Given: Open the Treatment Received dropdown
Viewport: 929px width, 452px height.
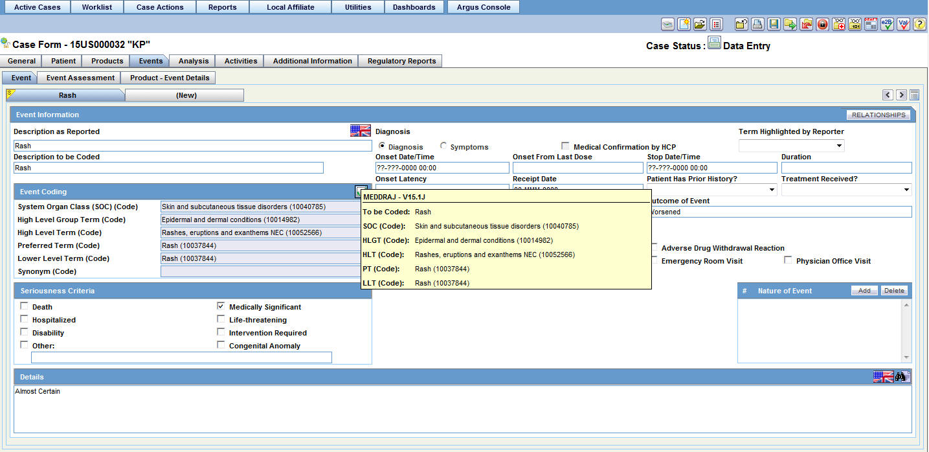Looking at the screenshot, I should (x=846, y=190).
